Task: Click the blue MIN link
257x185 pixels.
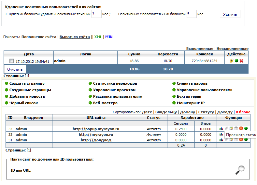Action: pos(109,37)
